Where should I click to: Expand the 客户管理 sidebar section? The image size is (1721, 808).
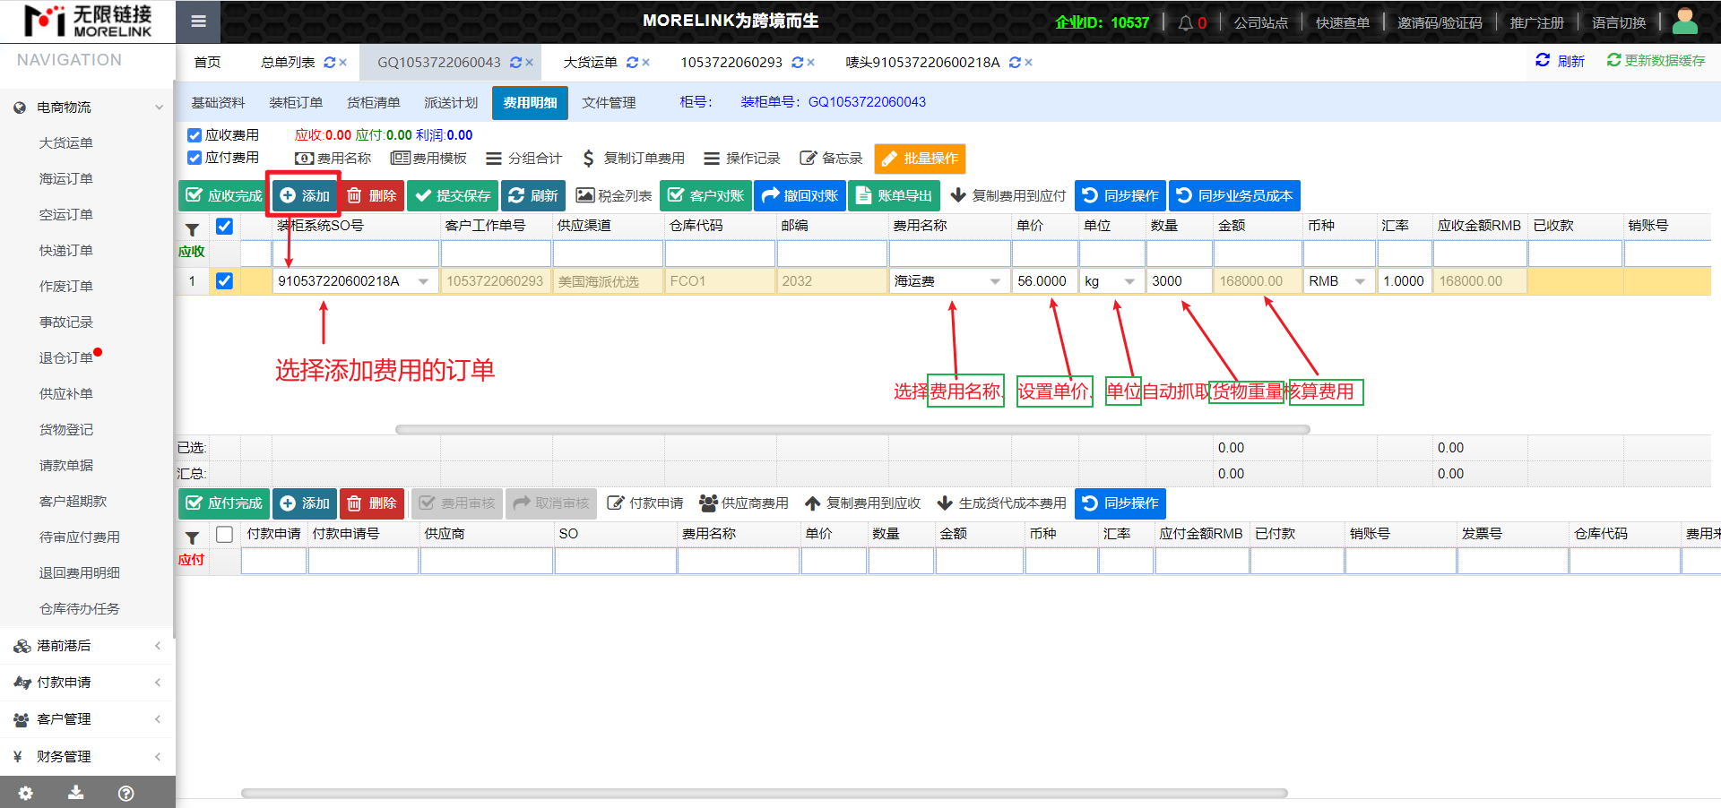(x=87, y=719)
